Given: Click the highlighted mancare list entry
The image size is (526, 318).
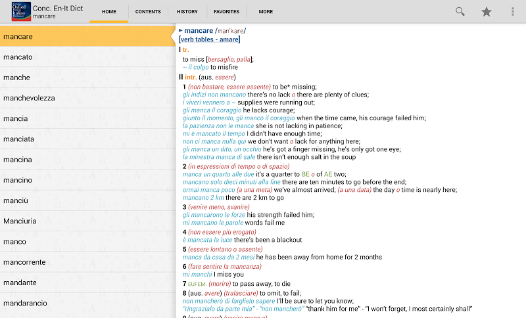Looking at the screenshot, I should 87,36.
